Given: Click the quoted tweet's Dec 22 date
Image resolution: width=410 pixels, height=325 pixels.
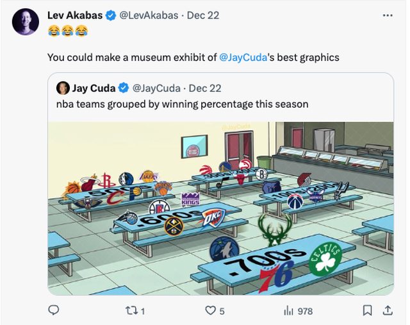Looking at the screenshot, I should point(205,88).
